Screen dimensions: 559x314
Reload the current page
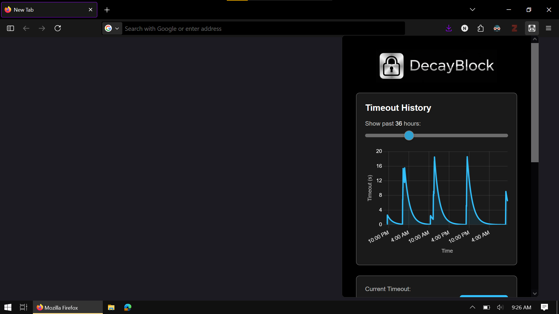[58, 28]
